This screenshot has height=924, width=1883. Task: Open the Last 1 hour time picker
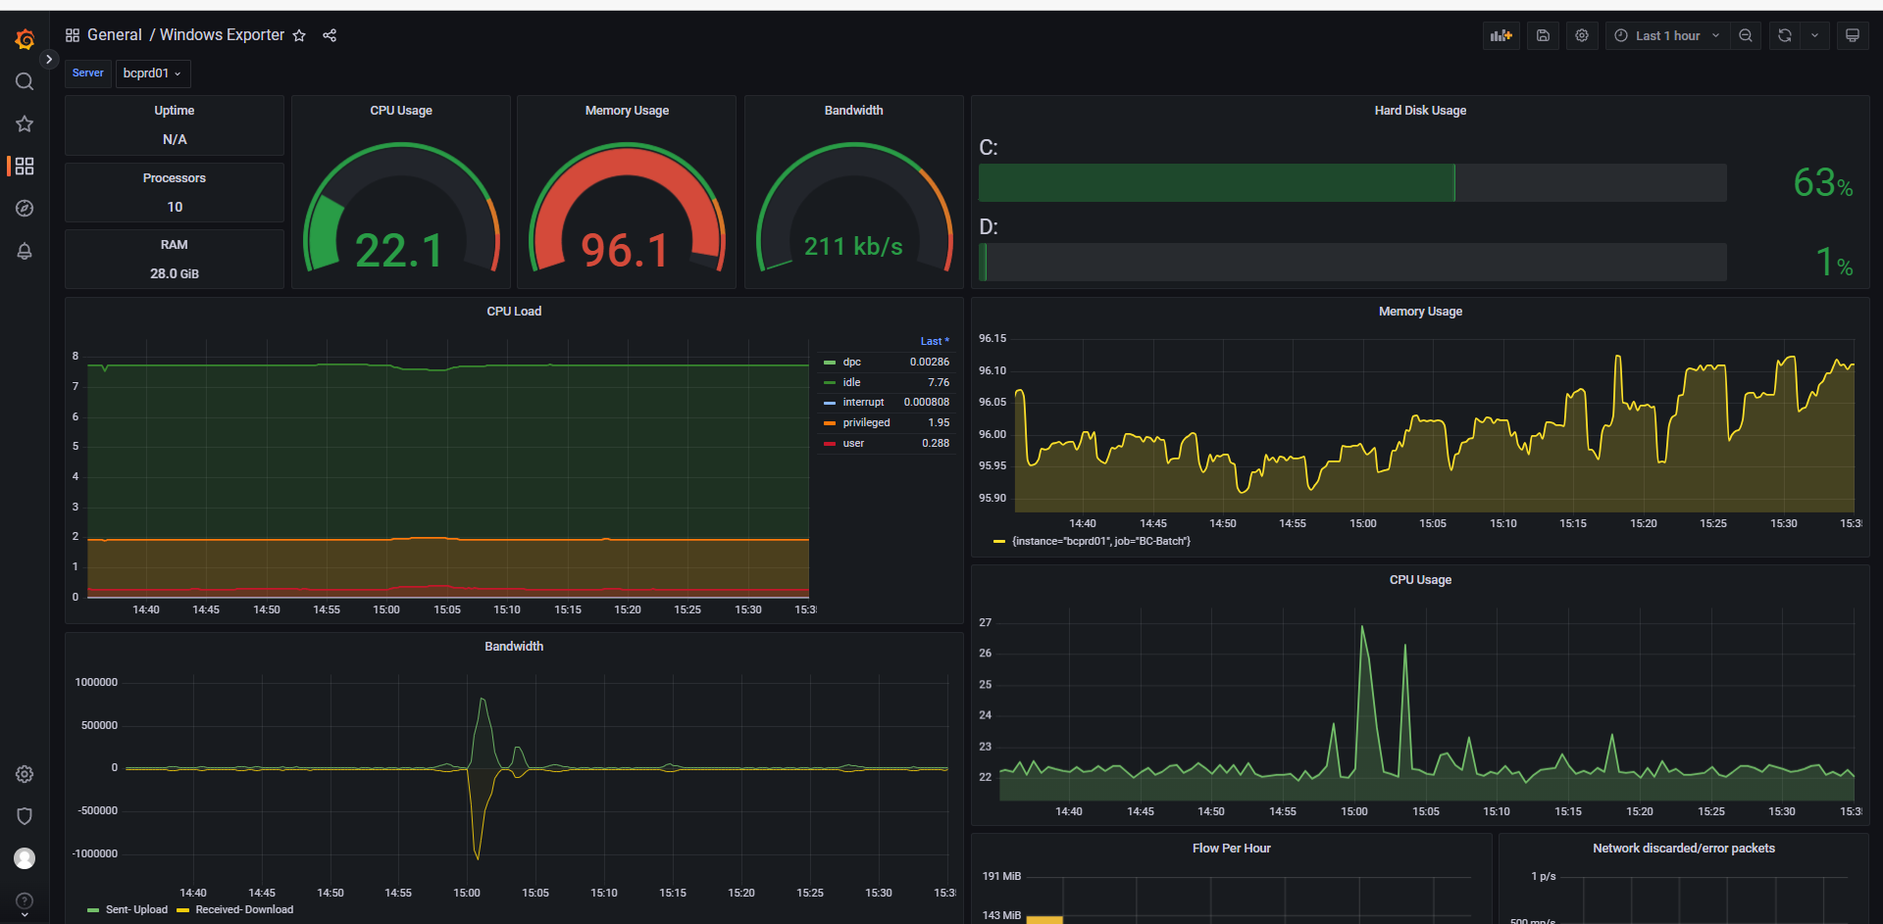[1666, 35]
